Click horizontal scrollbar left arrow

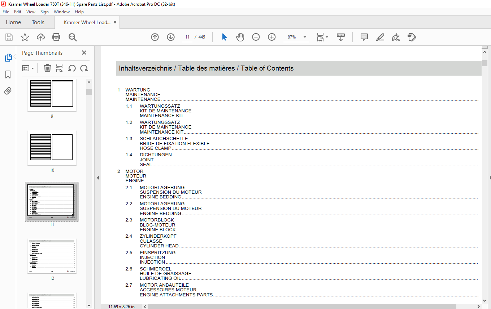(x=145, y=306)
